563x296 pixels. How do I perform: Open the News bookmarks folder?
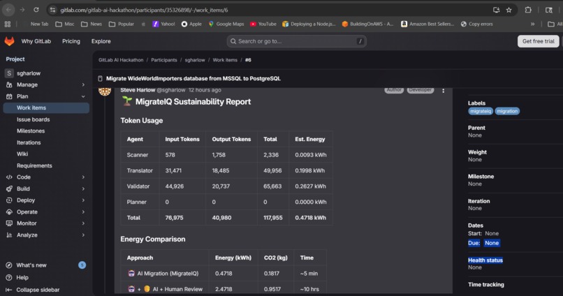pos(92,24)
